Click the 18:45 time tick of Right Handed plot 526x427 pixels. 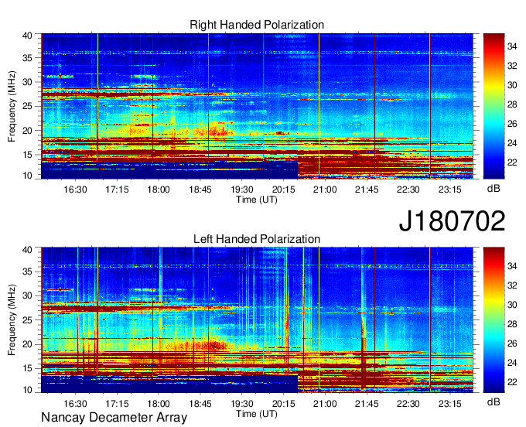tap(200, 190)
